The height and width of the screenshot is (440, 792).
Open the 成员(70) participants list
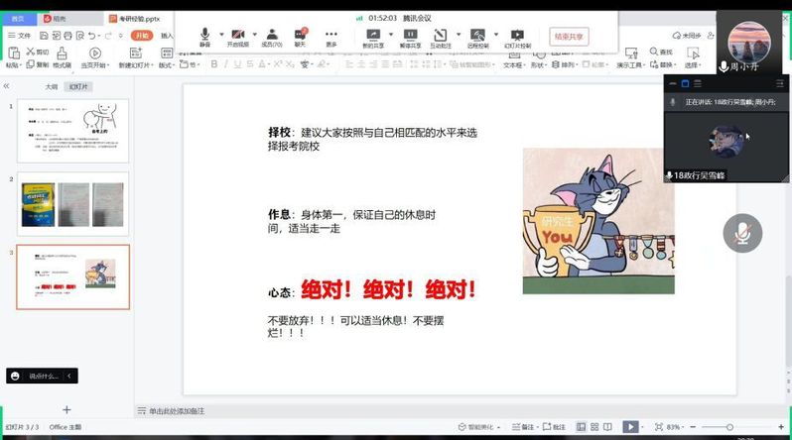click(271, 37)
